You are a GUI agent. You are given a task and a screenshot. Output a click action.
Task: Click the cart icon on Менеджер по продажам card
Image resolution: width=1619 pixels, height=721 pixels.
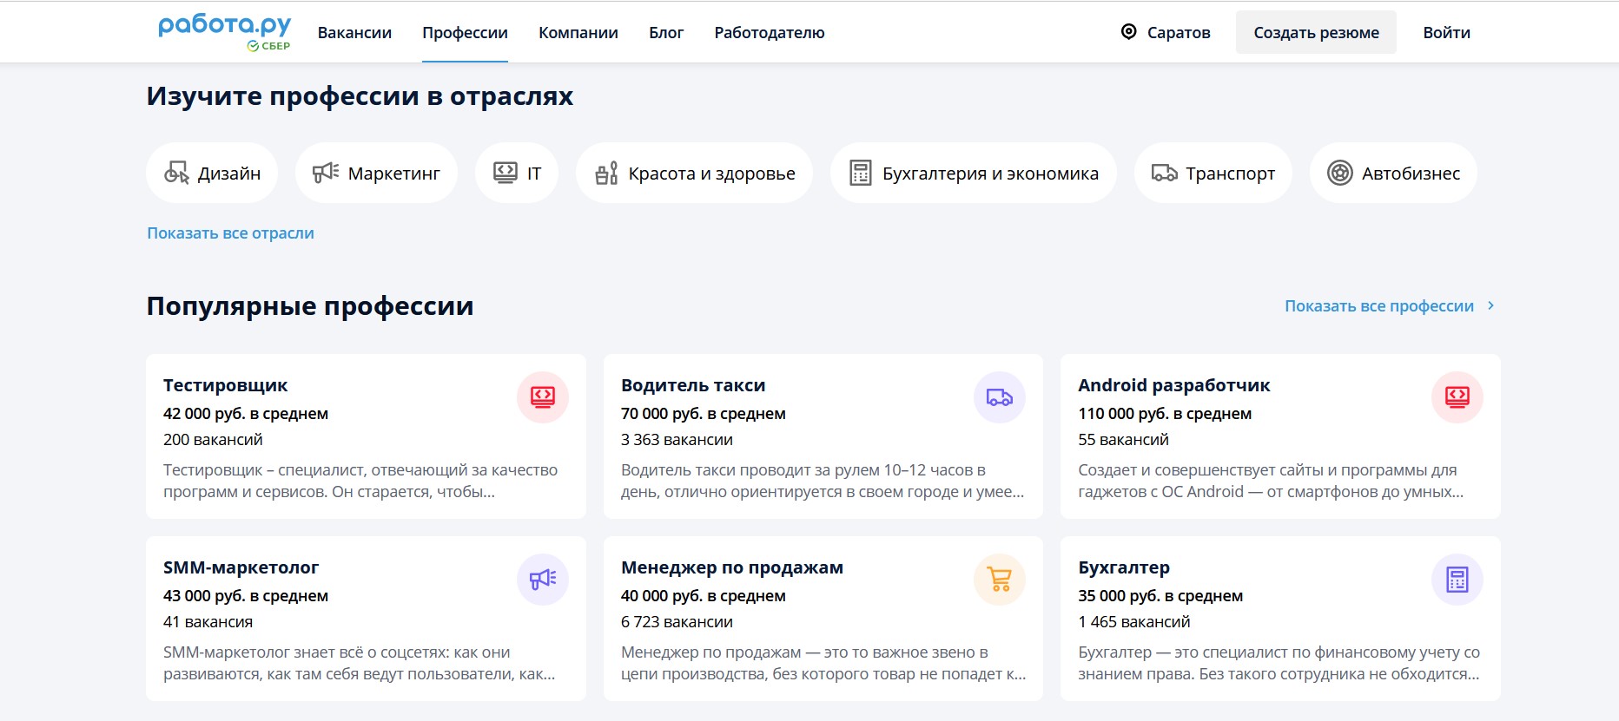[x=1000, y=580]
